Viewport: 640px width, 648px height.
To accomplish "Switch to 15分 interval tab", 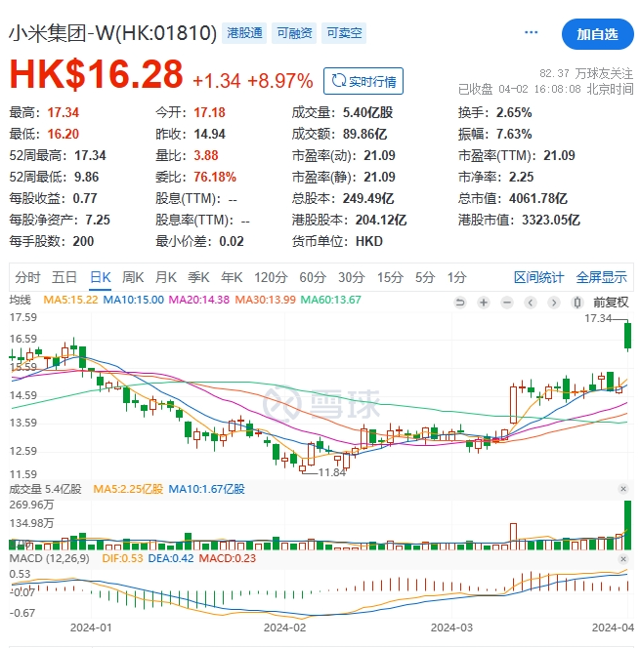I will (390, 277).
